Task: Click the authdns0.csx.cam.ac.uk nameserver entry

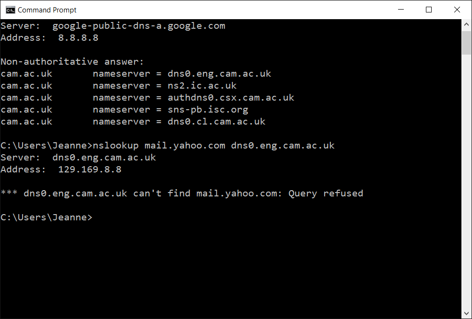Action: click(x=231, y=98)
